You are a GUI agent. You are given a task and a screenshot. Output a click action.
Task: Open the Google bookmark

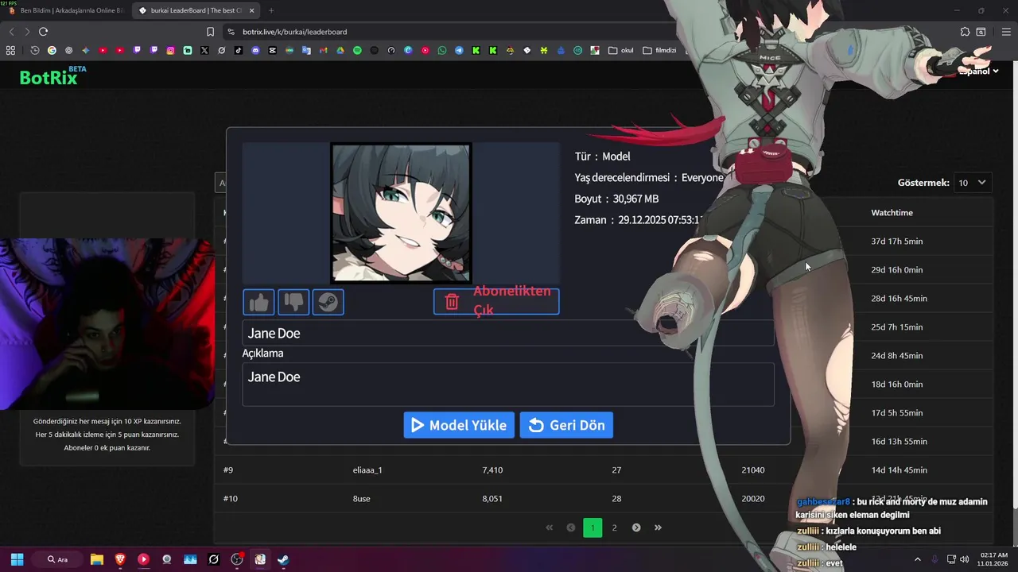tap(52, 50)
